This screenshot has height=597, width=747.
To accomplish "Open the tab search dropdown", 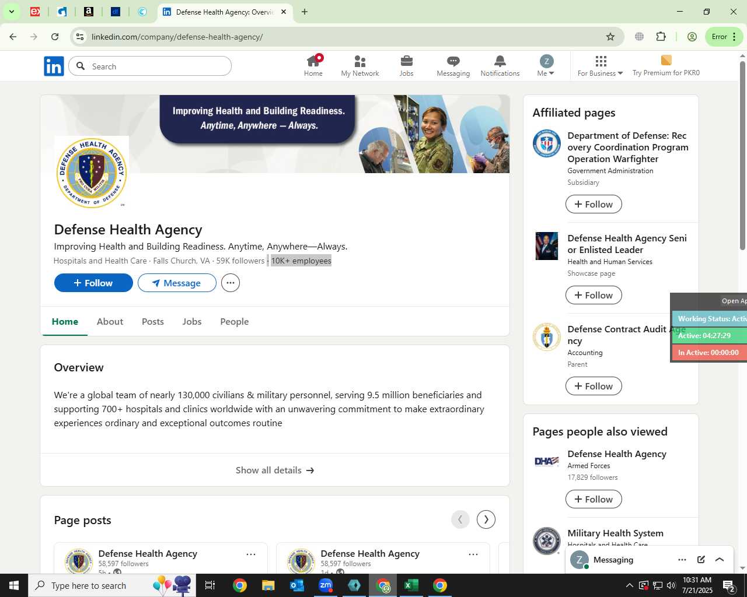I will (11, 12).
